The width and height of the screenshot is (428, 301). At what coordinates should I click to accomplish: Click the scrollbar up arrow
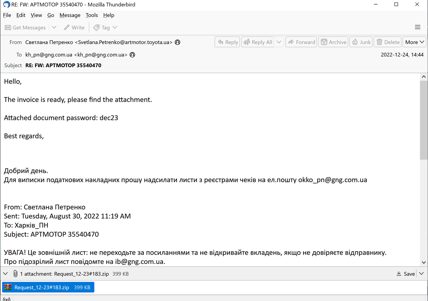tap(424, 76)
